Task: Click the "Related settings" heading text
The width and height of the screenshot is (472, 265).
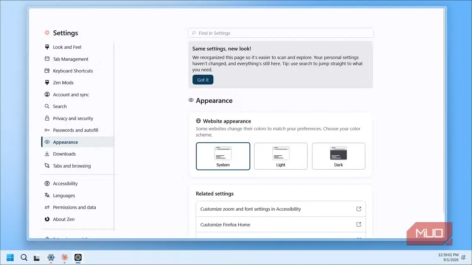Action: coord(215,194)
